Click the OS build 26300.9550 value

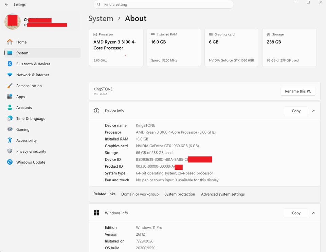(x=146, y=248)
